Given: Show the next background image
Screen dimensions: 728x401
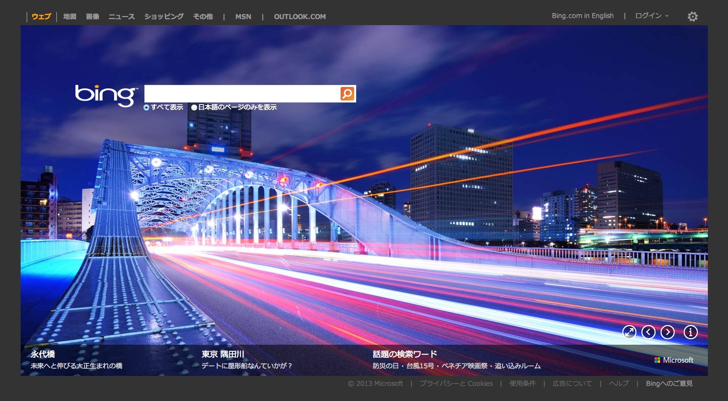Looking at the screenshot, I should point(668,332).
